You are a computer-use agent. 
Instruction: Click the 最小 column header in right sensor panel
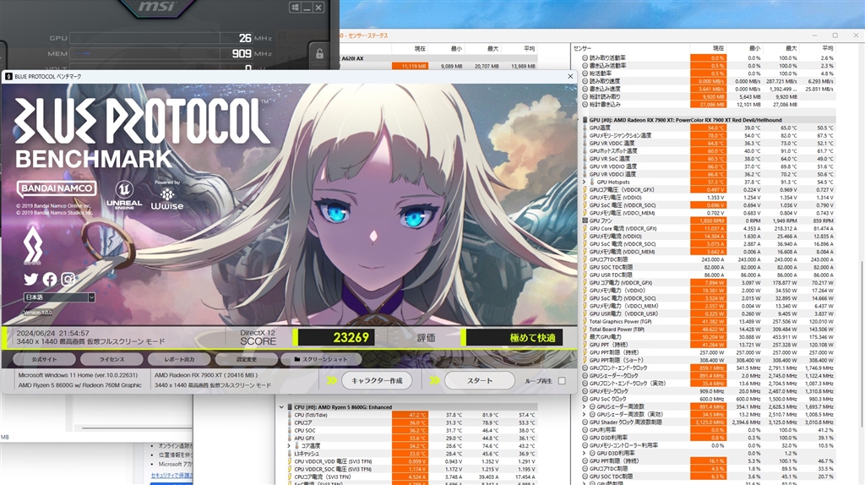coord(754,48)
